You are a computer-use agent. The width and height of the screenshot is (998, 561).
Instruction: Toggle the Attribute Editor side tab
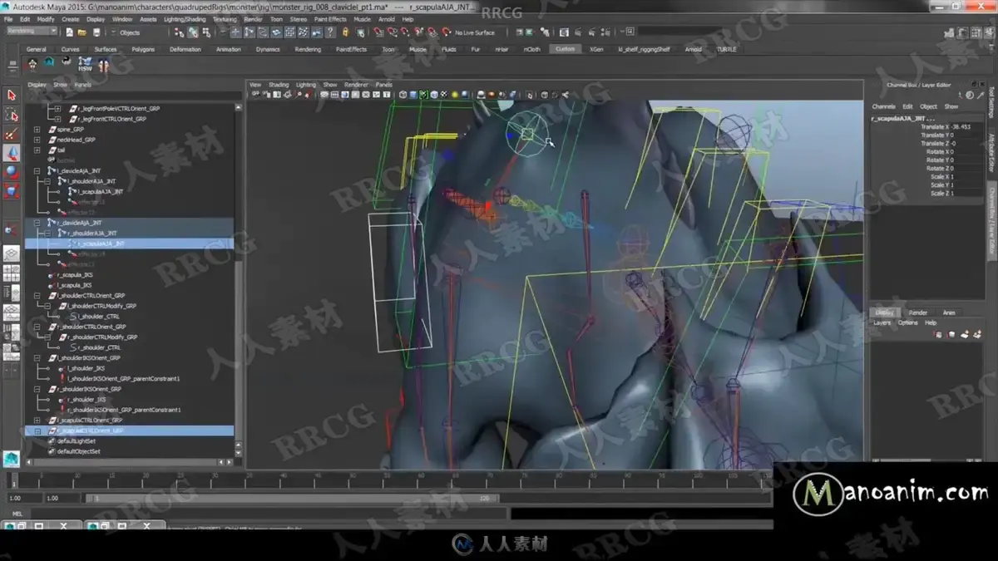coord(991,151)
